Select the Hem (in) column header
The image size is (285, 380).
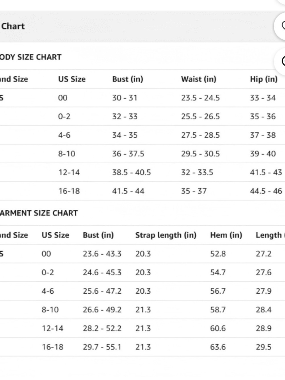(226, 235)
